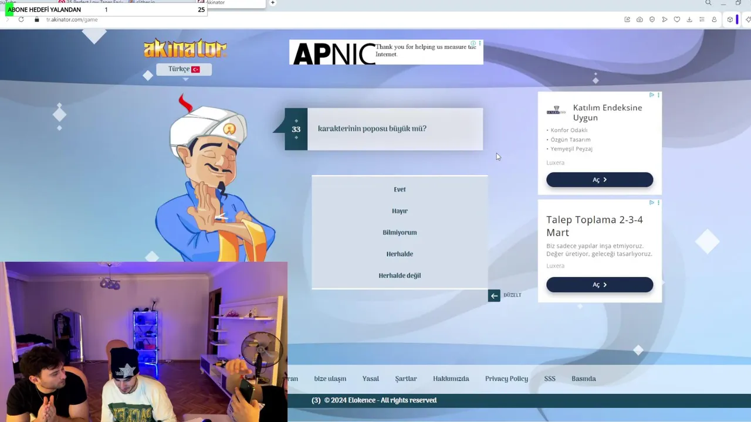The width and height of the screenshot is (751, 422).
Task: Click the send arrow icon in toolbar
Action: pyautogui.click(x=665, y=19)
